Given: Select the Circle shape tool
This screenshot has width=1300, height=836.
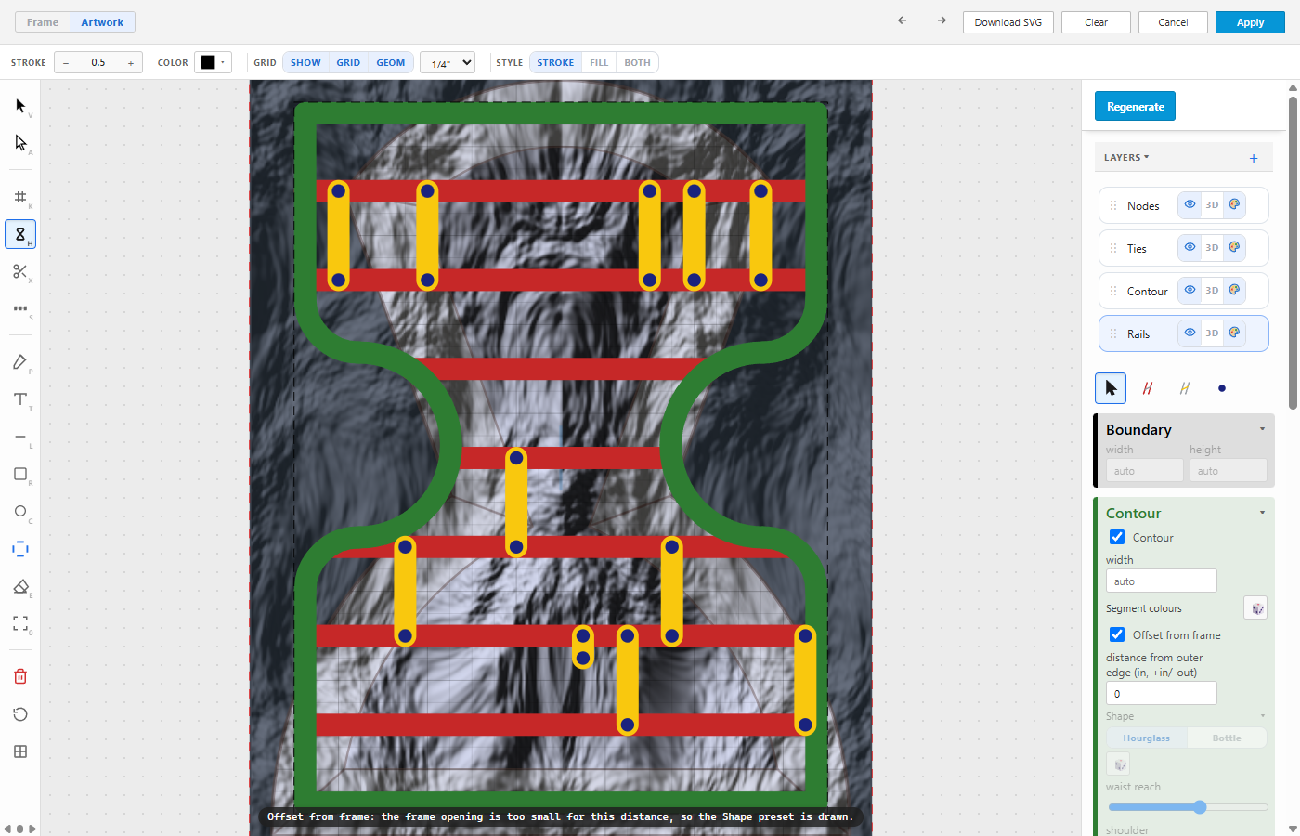Looking at the screenshot, I should pyautogui.click(x=20, y=511).
